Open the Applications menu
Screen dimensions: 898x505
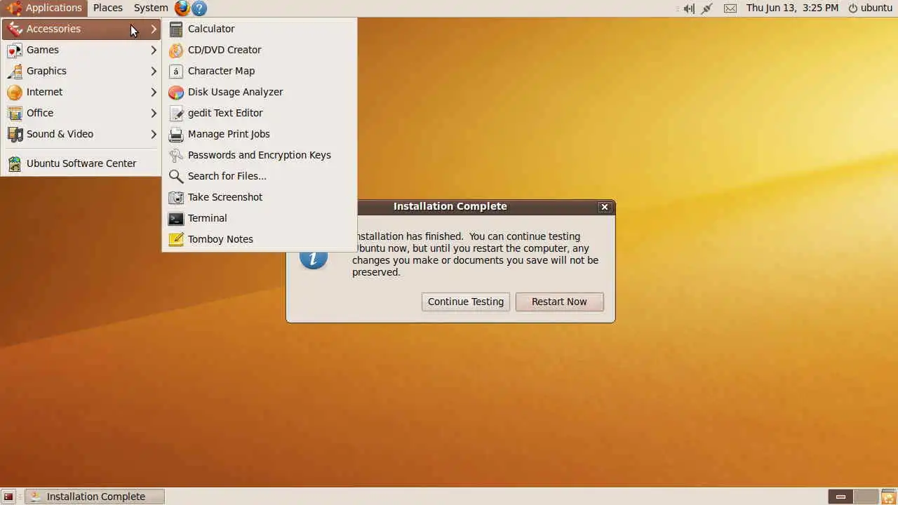[x=44, y=8]
